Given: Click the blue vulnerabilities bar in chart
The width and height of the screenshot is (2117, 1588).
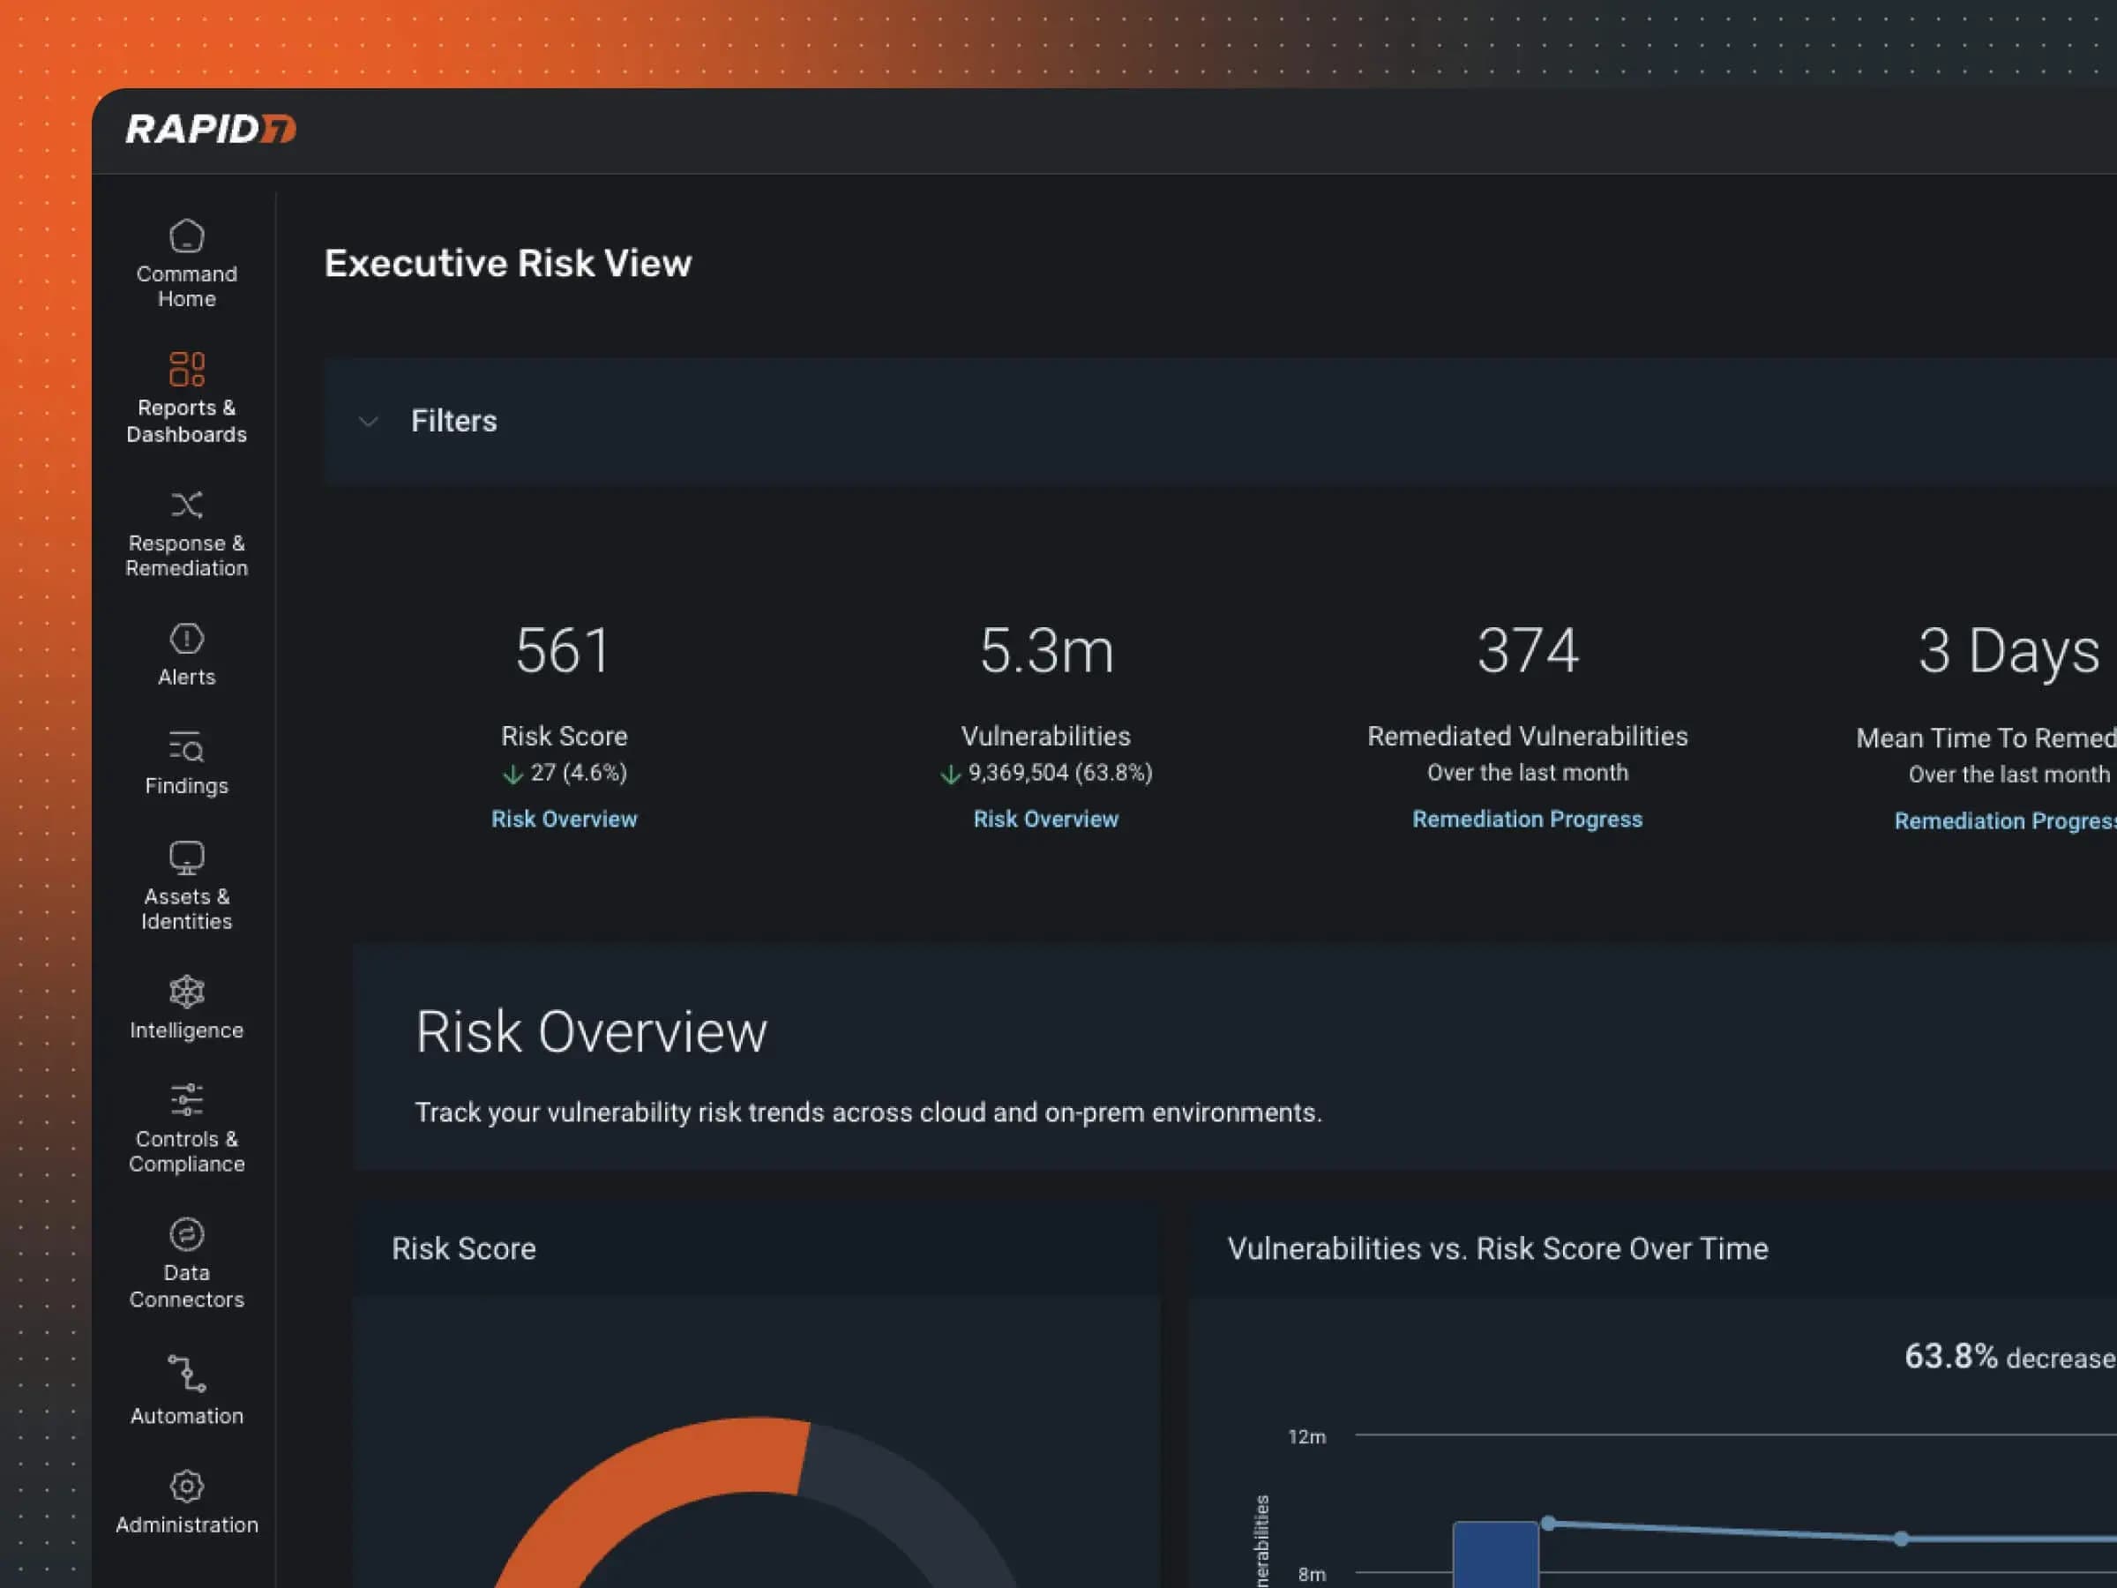Looking at the screenshot, I should pyautogui.click(x=1495, y=1555).
